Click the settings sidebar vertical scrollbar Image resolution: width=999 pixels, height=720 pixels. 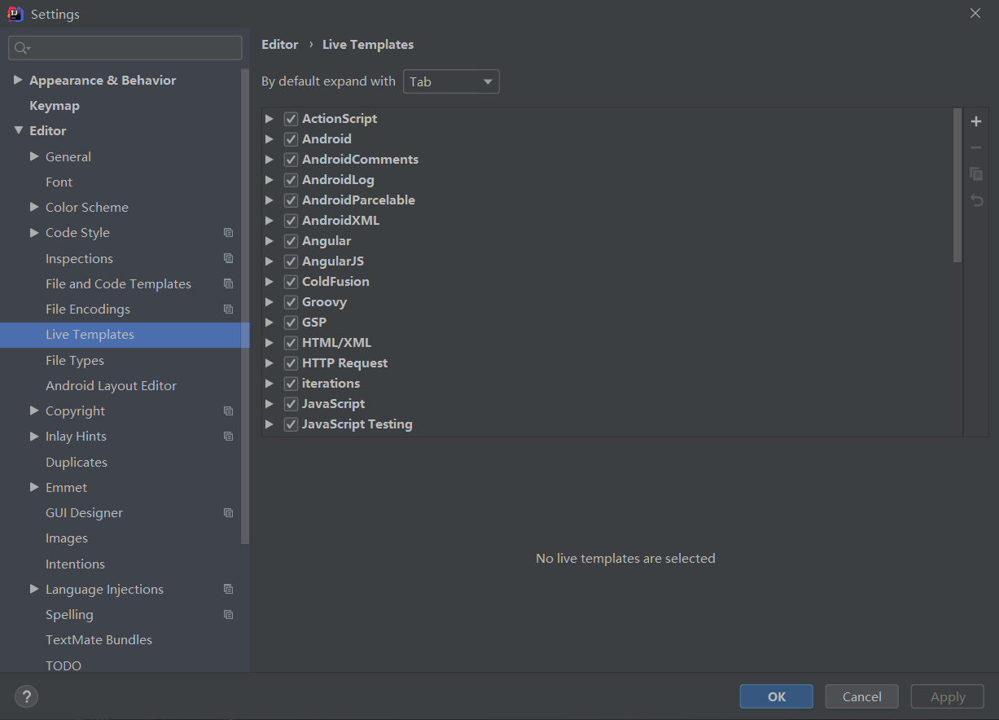(245, 306)
